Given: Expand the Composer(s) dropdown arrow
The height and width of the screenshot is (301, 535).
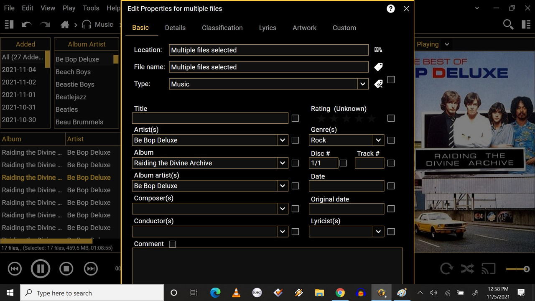Looking at the screenshot, I should [283, 209].
